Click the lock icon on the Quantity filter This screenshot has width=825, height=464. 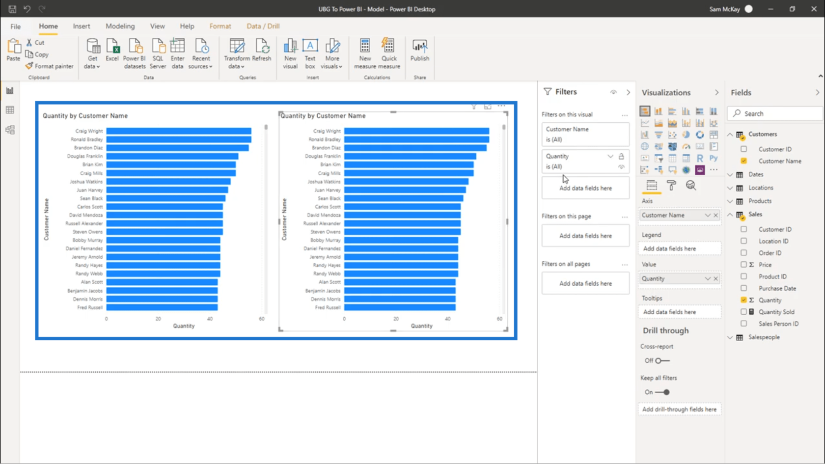(621, 156)
